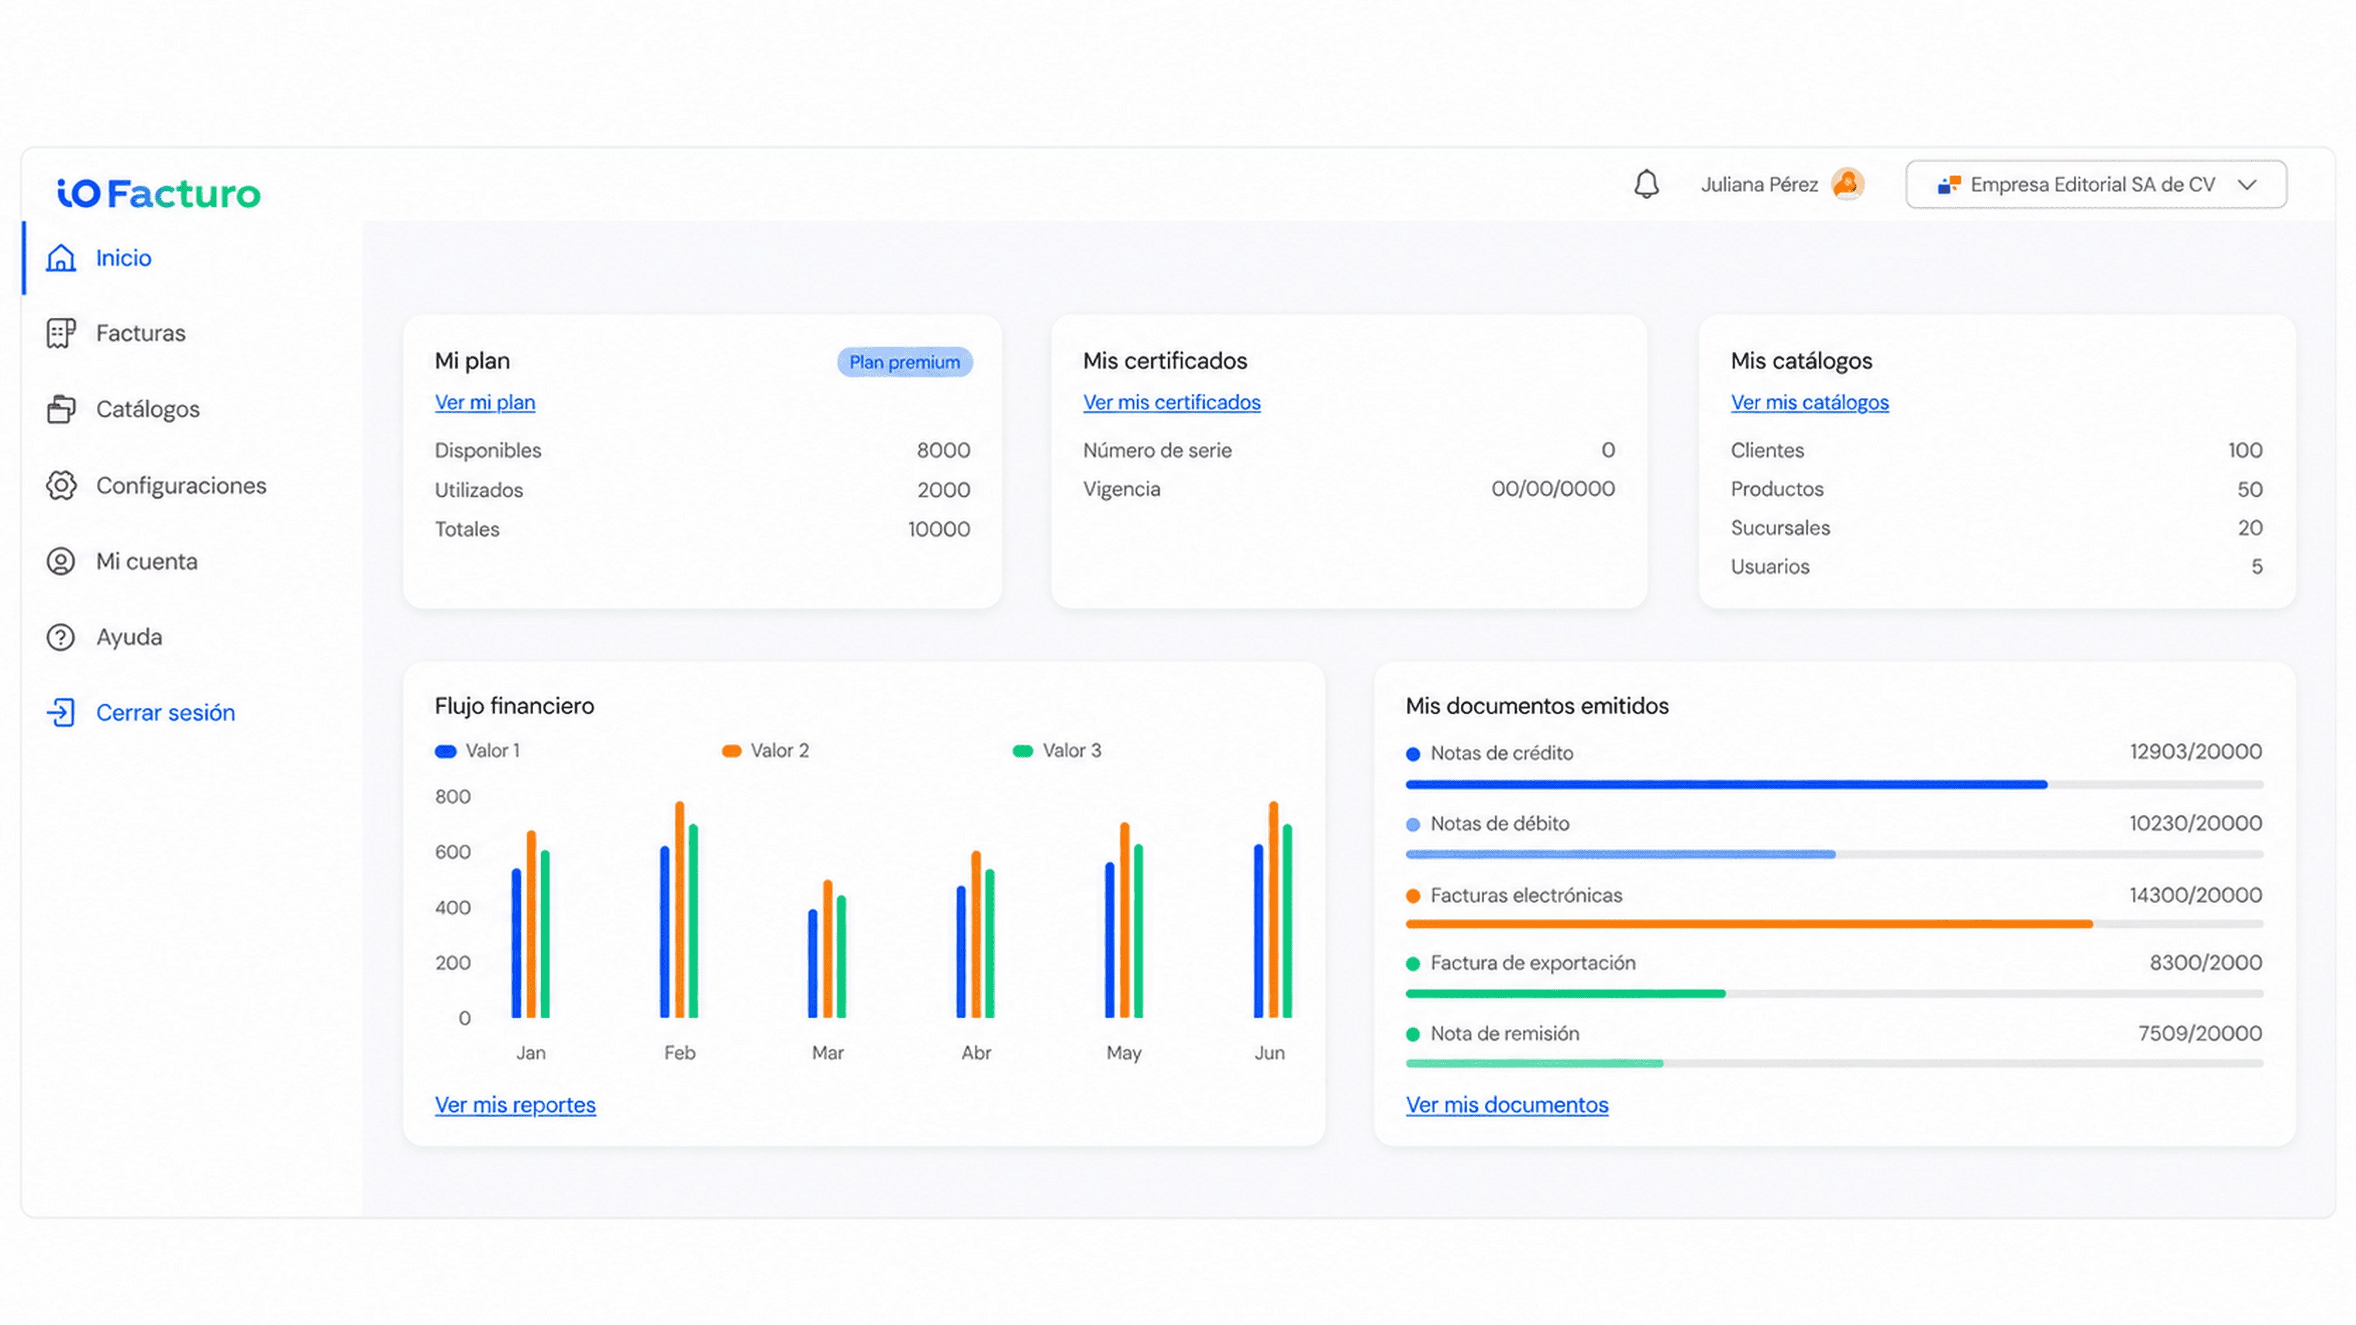Click the Notas de crédito blue dot
The width and height of the screenshot is (2356, 1325).
1413,755
